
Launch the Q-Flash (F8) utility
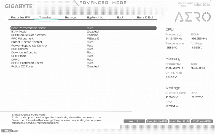[202, 121]
